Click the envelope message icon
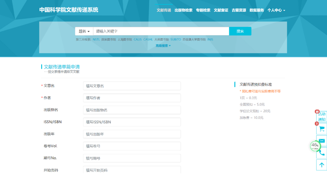 [322, 141]
